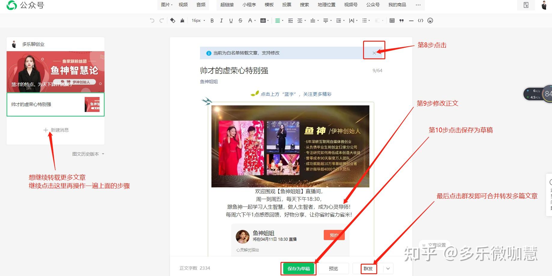Click the network speed widget
552x276 pixels.
538,94
